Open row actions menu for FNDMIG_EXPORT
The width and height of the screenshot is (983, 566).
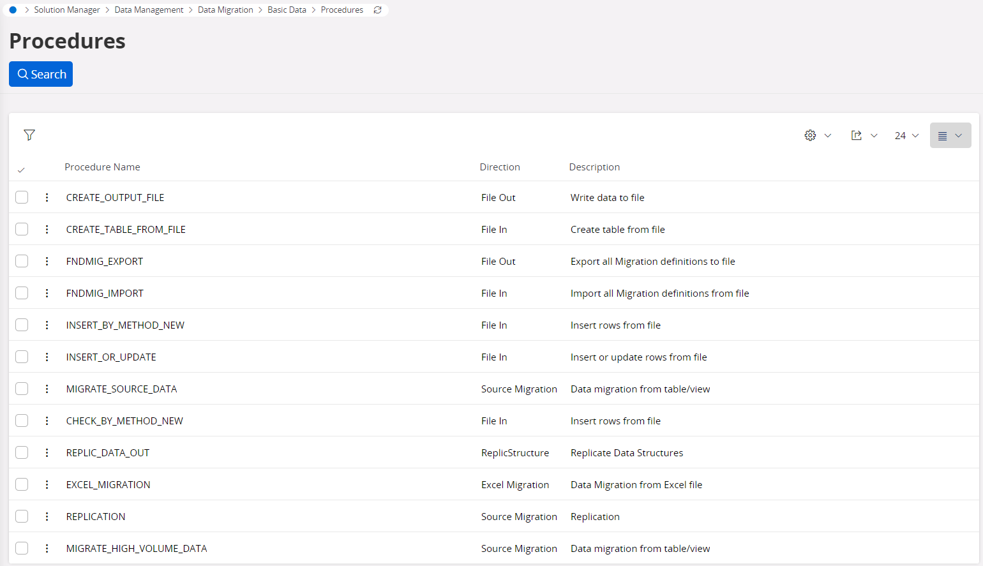pyautogui.click(x=47, y=261)
